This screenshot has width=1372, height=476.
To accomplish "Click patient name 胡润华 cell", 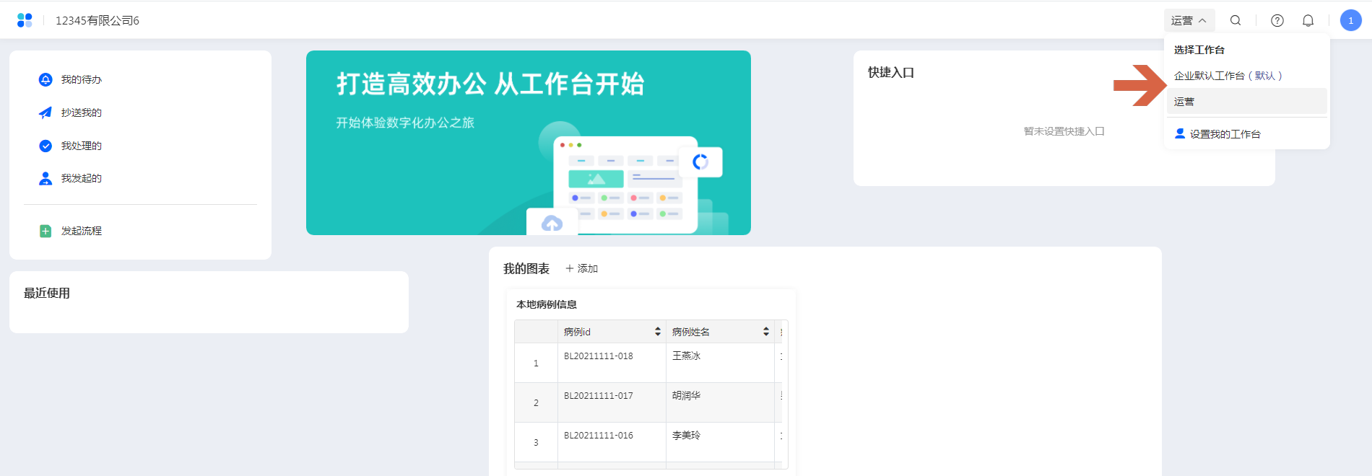I will 686,395.
